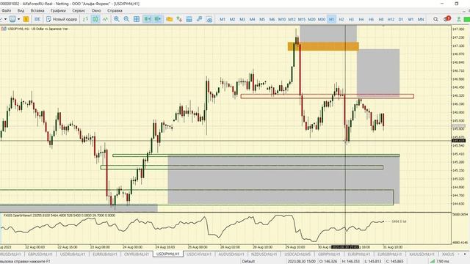
Task: Click the FXSS OpenInterest indicator label
Action: coord(59,215)
